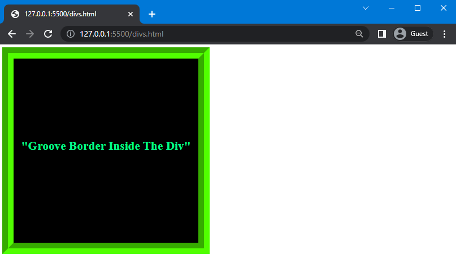Click the globe favicon on the tab
The image size is (456, 263).
pos(15,14)
